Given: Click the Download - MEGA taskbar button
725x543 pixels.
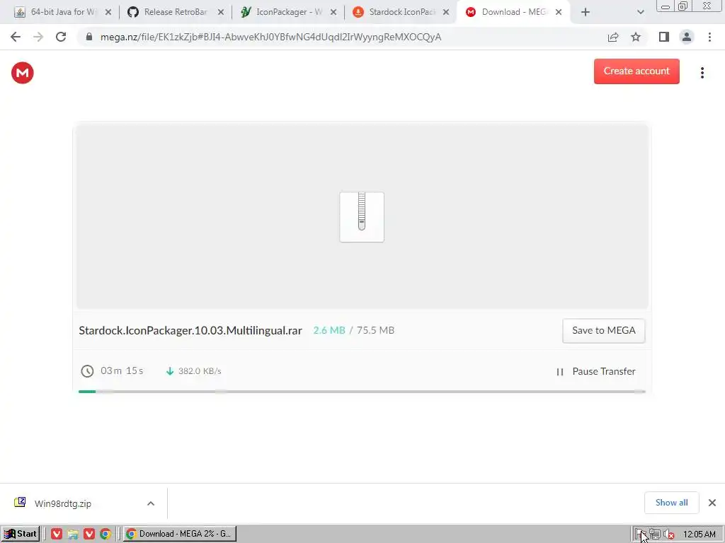Looking at the screenshot, I should click(180, 534).
